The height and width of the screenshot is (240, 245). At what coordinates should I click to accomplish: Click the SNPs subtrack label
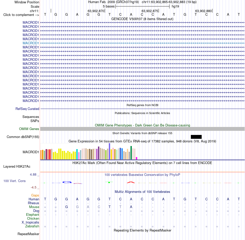pyautogui.click(x=35, y=121)
